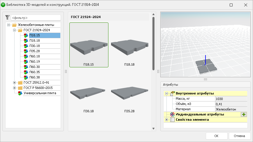Screen dimensions: 253x142
Task: Click scroll down arrow in thumbnail list
Action: coord(153,128)
